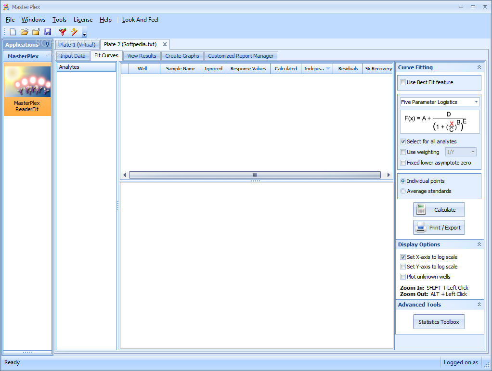Open the License menu
This screenshot has height=371, width=492.
pos(83,19)
